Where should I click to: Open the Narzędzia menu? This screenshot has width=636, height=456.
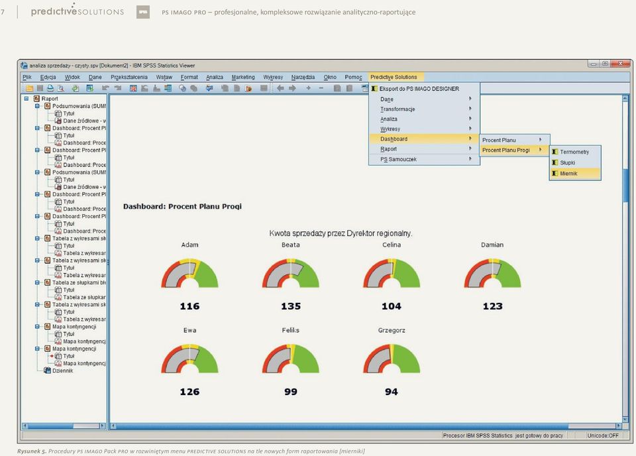303,77
